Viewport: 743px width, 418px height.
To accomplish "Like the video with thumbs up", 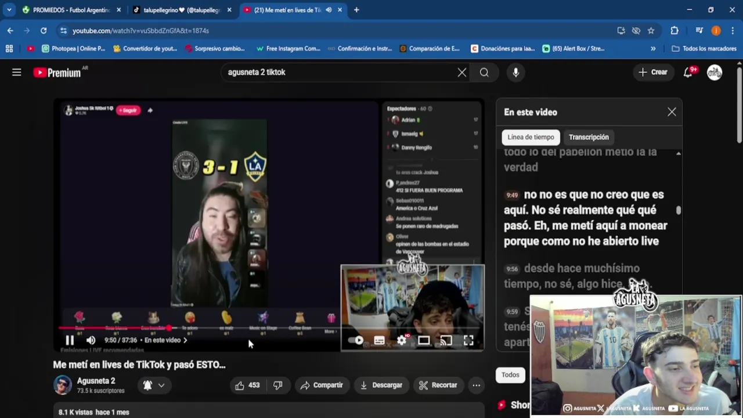I will tap(247, 385).
